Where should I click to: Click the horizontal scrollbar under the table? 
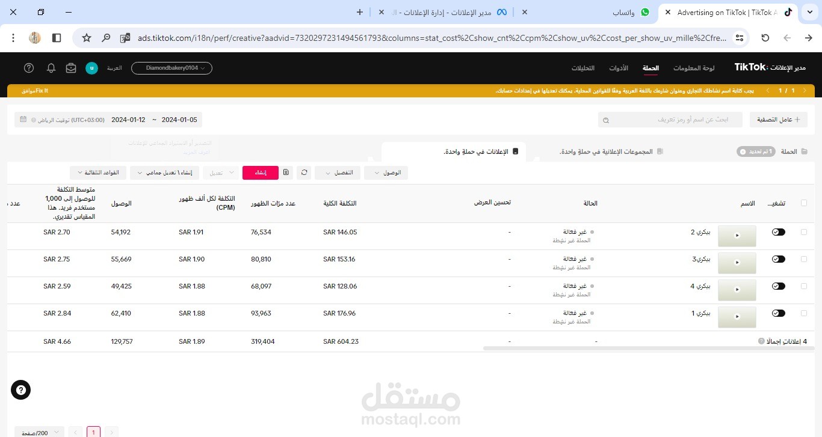pos(649,348)
